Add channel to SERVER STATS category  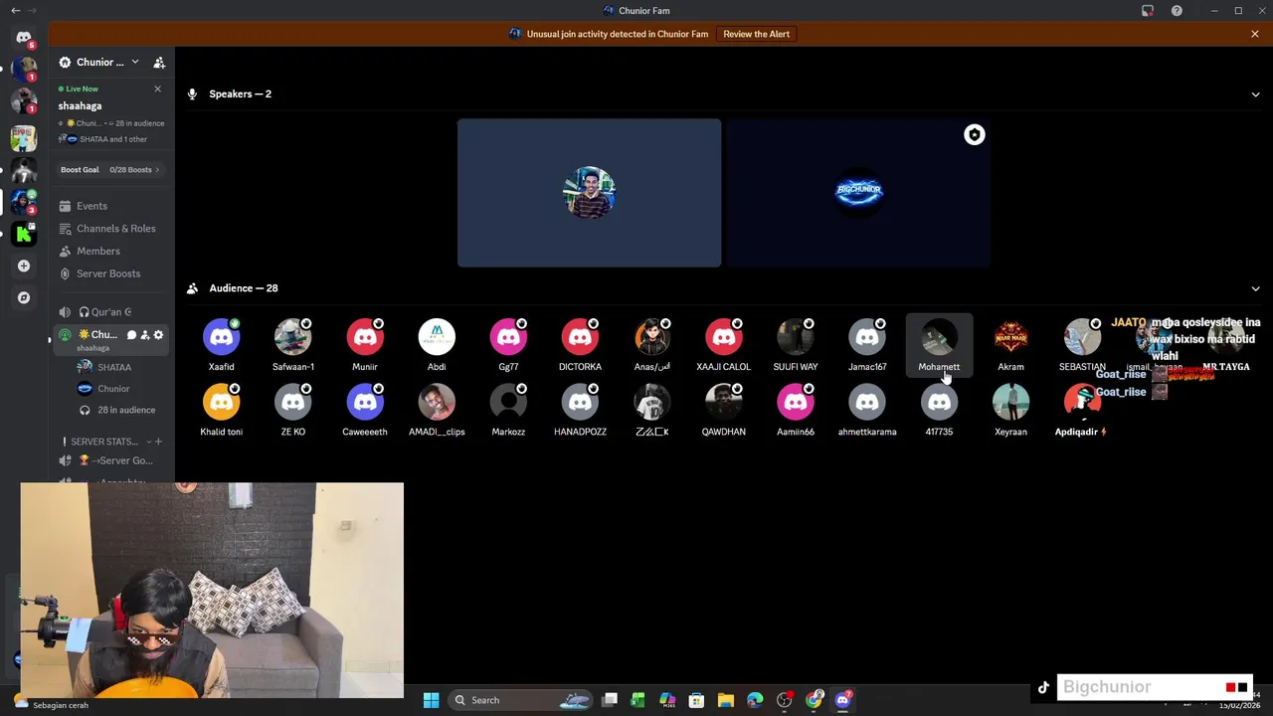(158, 442)
